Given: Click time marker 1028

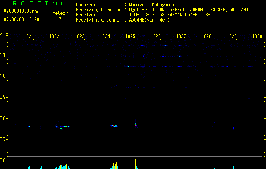Looking at the screenshot, I should (206, 36).
